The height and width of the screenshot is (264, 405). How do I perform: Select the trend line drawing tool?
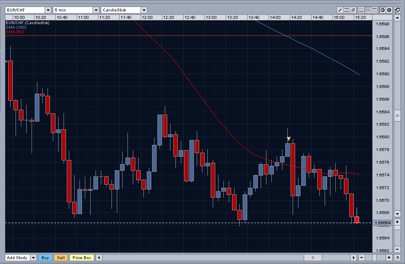pos(340,10)
